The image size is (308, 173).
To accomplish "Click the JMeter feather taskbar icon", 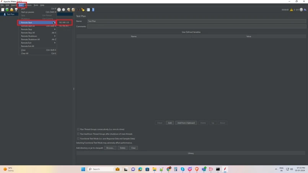I will [x=225, y=169].
